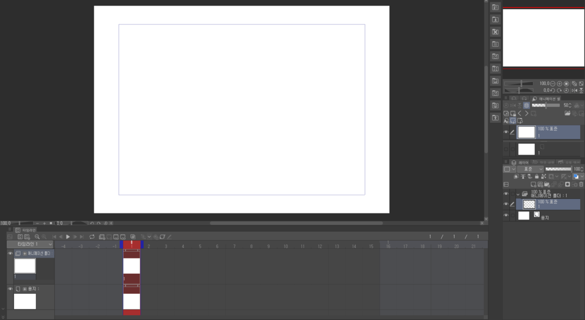Viewport: 585px width, 320px height.
Task: Click the folder icon with download arrow
Action: tap(495, 19)
